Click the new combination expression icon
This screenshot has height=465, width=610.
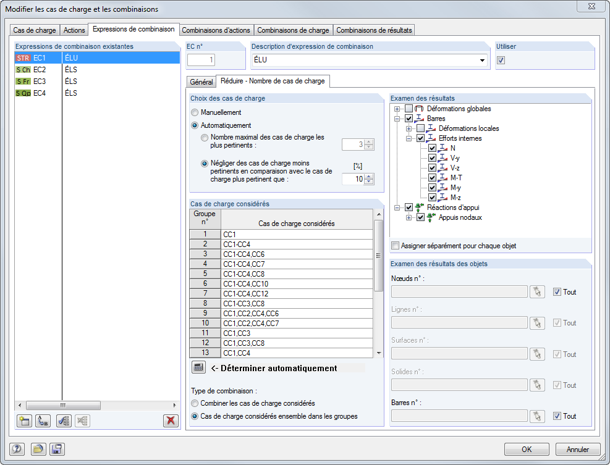point(25,421)
